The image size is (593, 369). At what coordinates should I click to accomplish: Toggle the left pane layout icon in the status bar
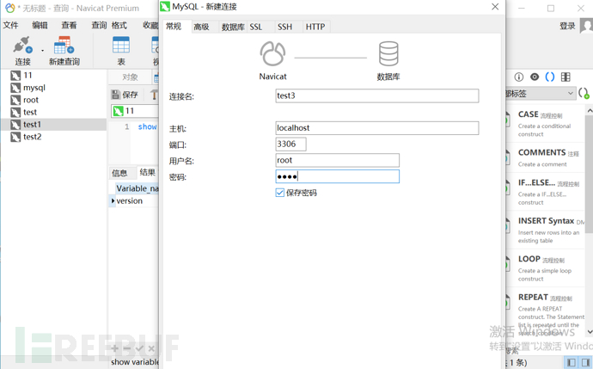571,363
